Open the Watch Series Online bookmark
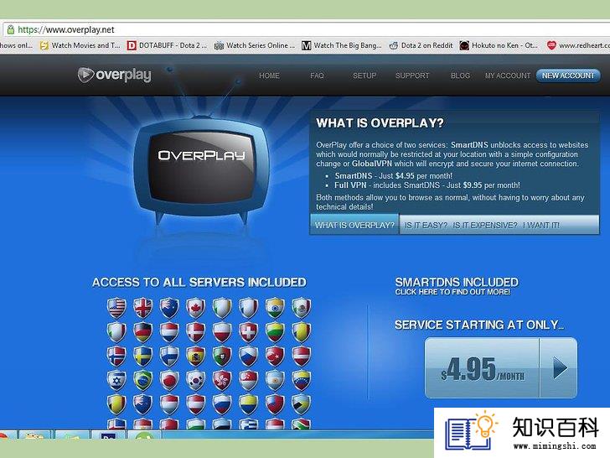Viewport: 610px width, 458px height. pyautogui.click(x=255, y=45)
